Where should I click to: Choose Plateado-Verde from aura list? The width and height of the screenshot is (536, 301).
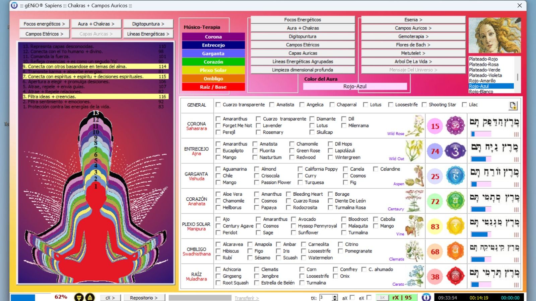coord(491,70)
